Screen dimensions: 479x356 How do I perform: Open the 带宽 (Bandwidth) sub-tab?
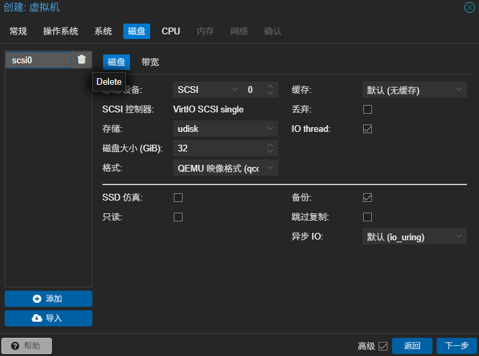(x=150, y=62)
